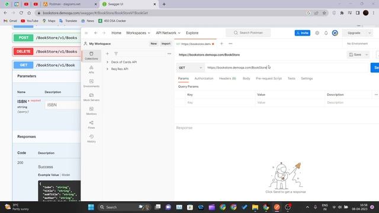Switch to the Headers tab

point(227,79)
